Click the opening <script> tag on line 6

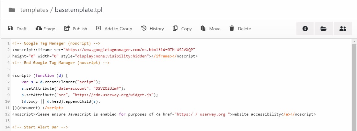[22, 76]
